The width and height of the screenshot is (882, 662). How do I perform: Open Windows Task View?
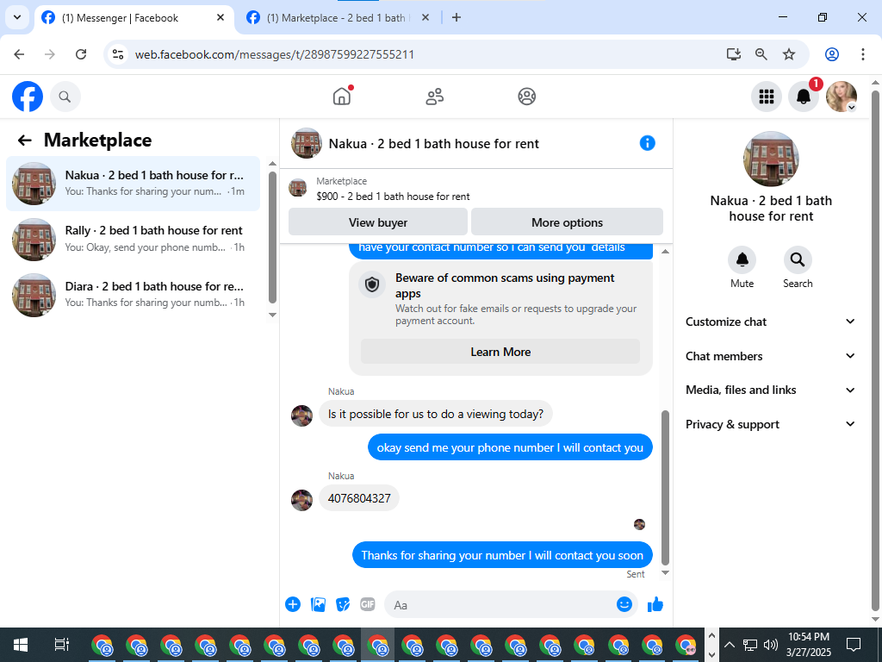(x=61, y=645)
